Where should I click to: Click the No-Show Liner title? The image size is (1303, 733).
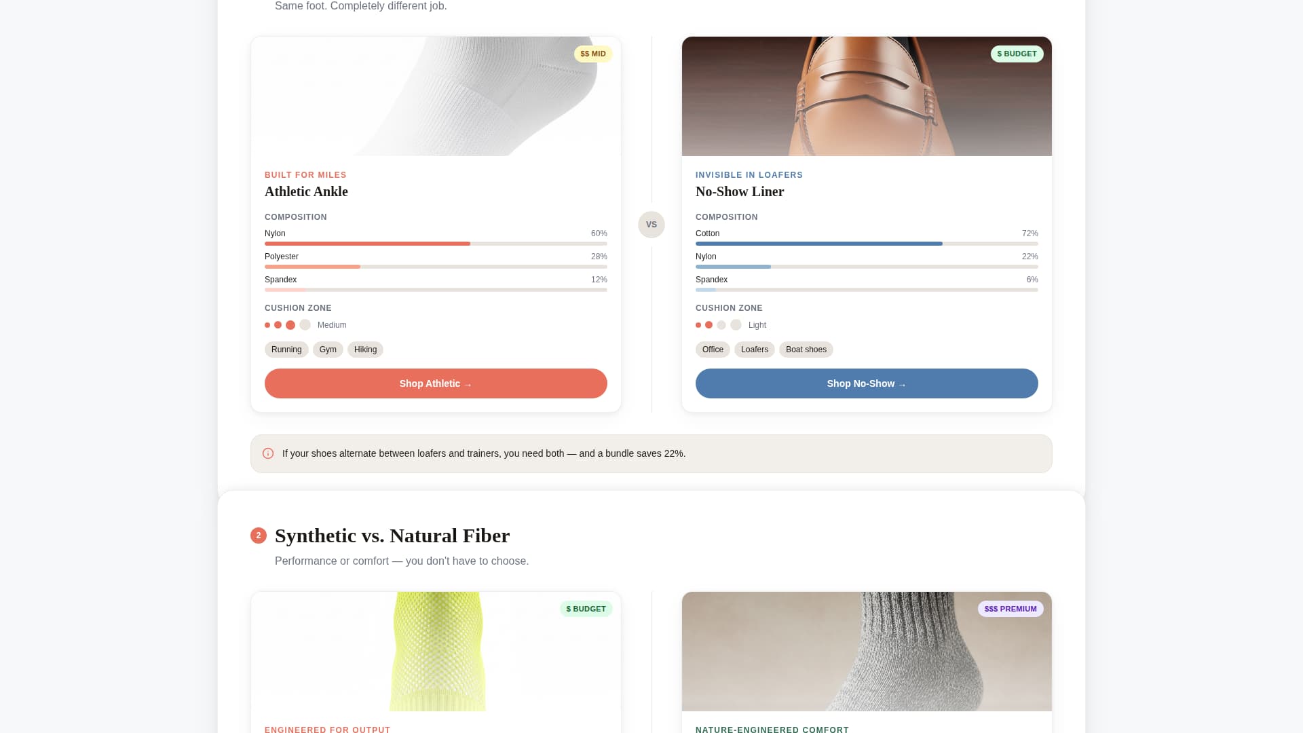[740, 192]
